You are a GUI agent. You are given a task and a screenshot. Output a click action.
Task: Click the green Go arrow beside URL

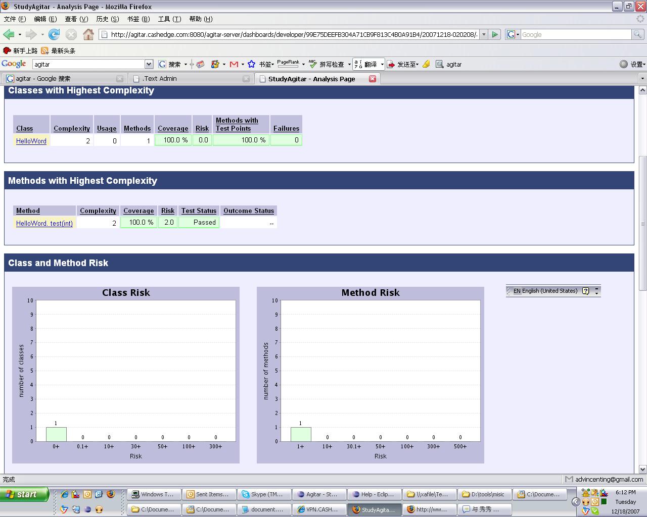point(495,34)
